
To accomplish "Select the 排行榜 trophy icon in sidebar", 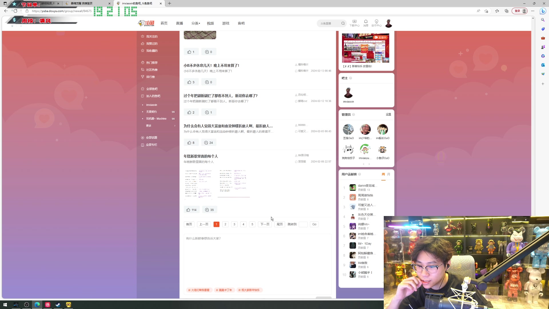I will click(143, 77).
